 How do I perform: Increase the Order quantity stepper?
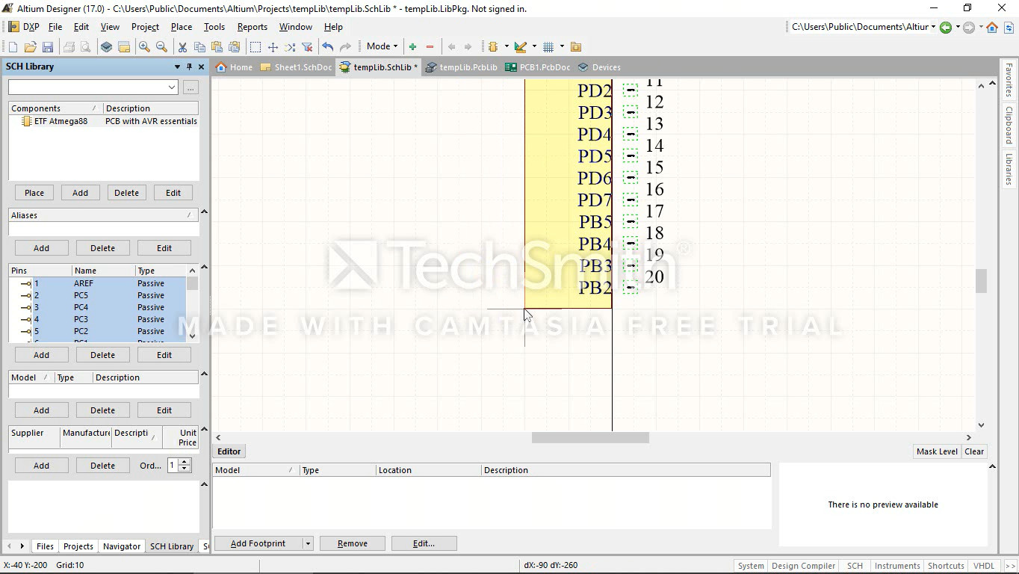click(185, 462)
